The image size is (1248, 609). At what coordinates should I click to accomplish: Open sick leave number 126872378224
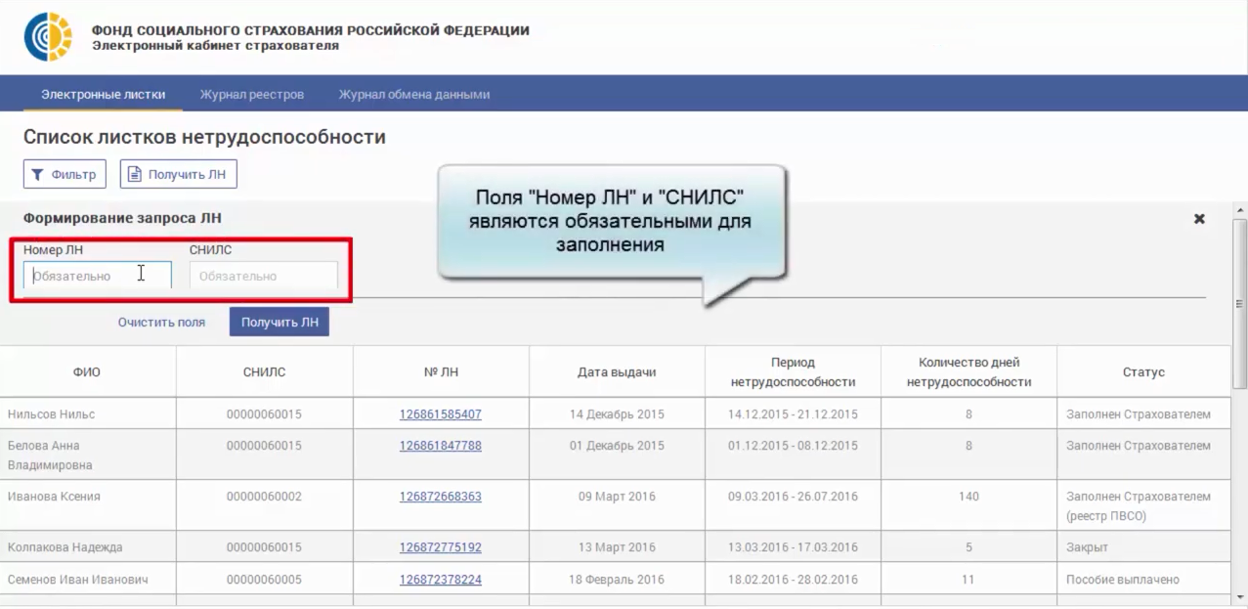(x=440, y=580)
